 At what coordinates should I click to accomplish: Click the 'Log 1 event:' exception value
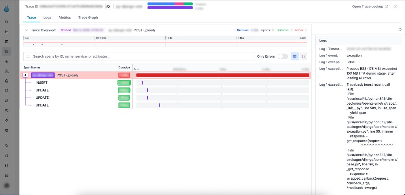click(354, 55)
